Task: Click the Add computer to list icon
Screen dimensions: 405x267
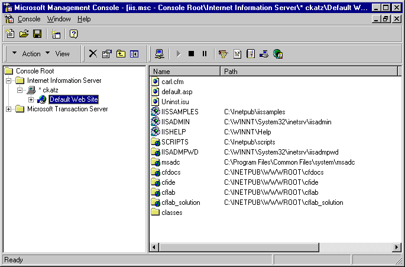Action: click(x=160, y=54)
